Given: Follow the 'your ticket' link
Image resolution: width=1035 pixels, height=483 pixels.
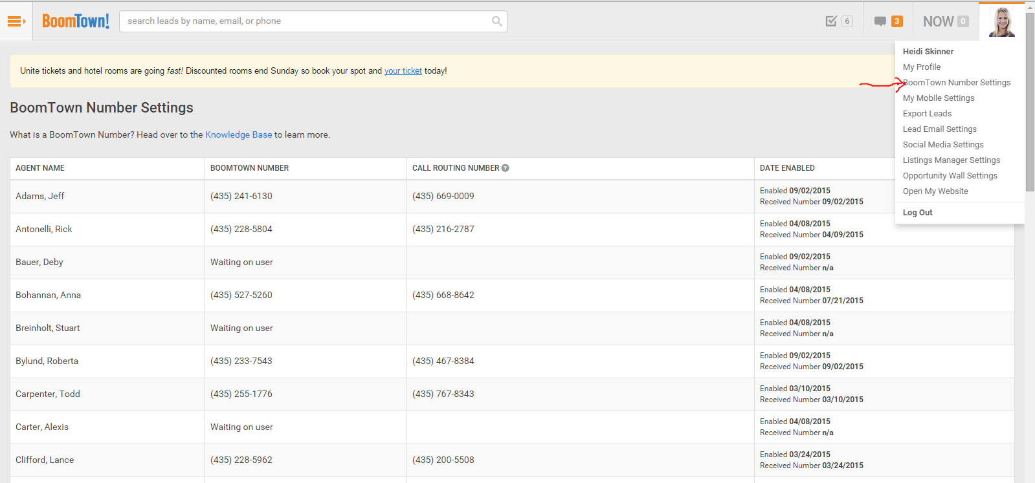Looking at the screenshot, I should (403, 71).
